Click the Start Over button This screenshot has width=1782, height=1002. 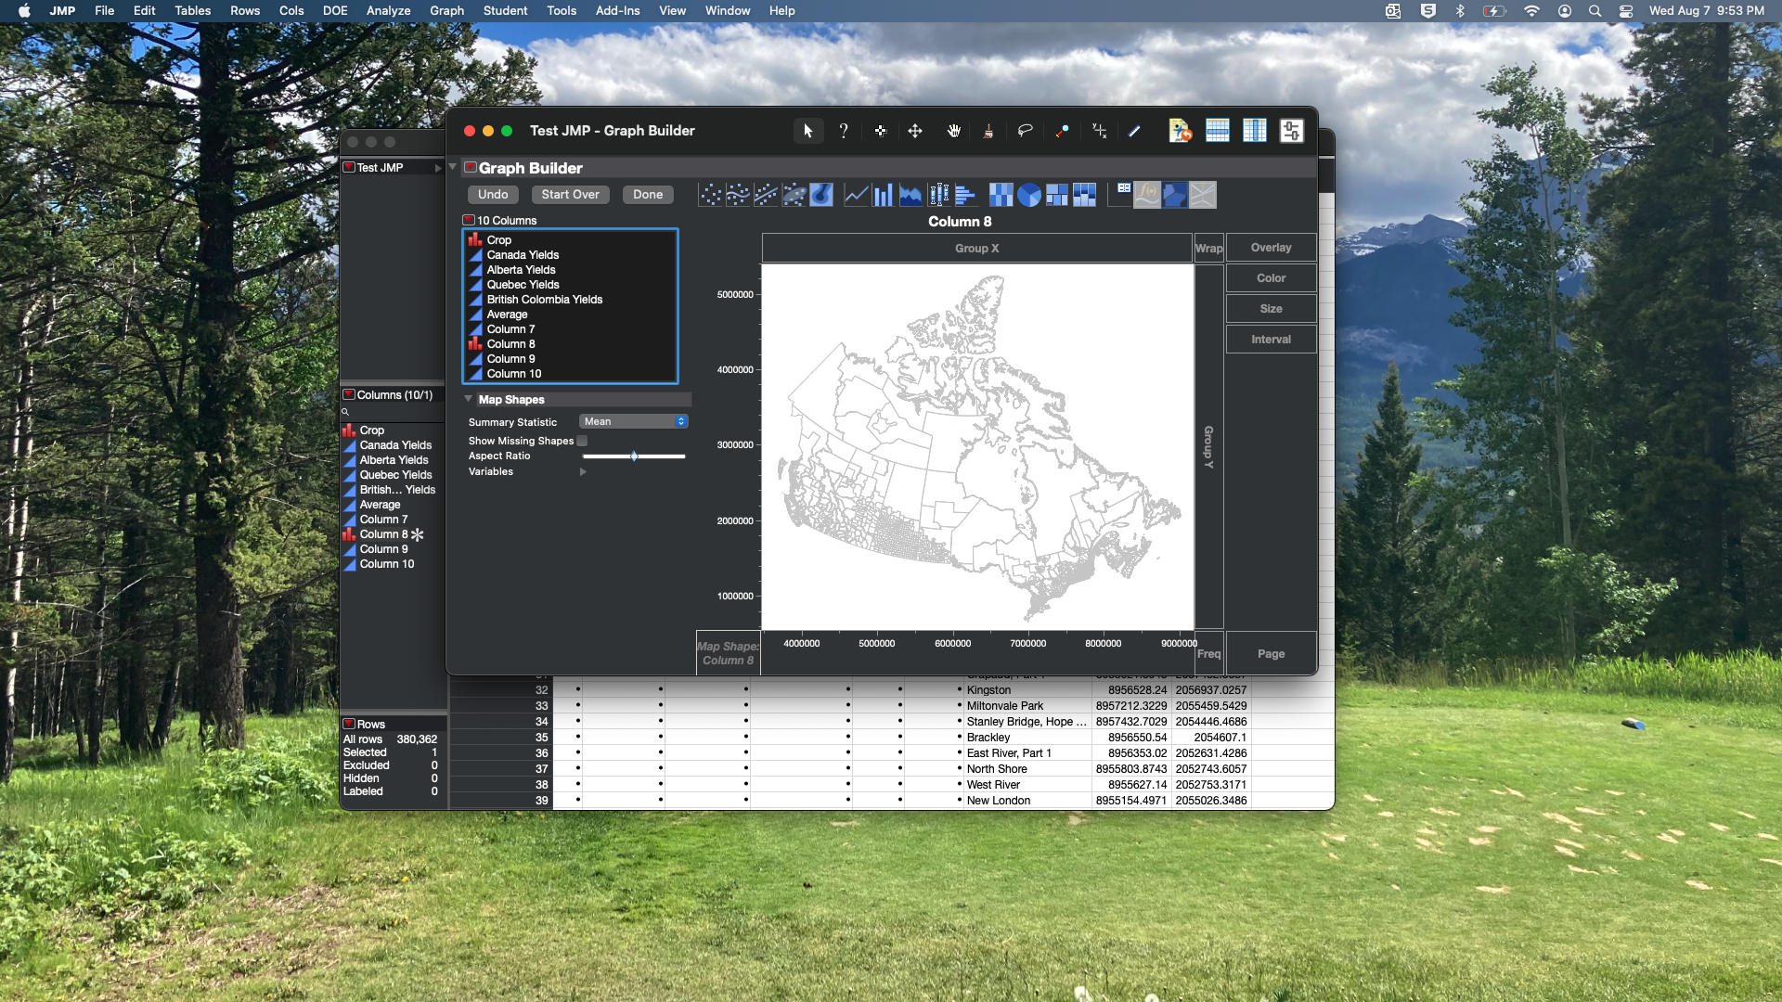pyautogui.click(x=570, y=194)
